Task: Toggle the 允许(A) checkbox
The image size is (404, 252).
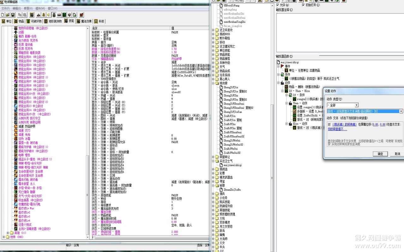Action: tap(278, 5)
